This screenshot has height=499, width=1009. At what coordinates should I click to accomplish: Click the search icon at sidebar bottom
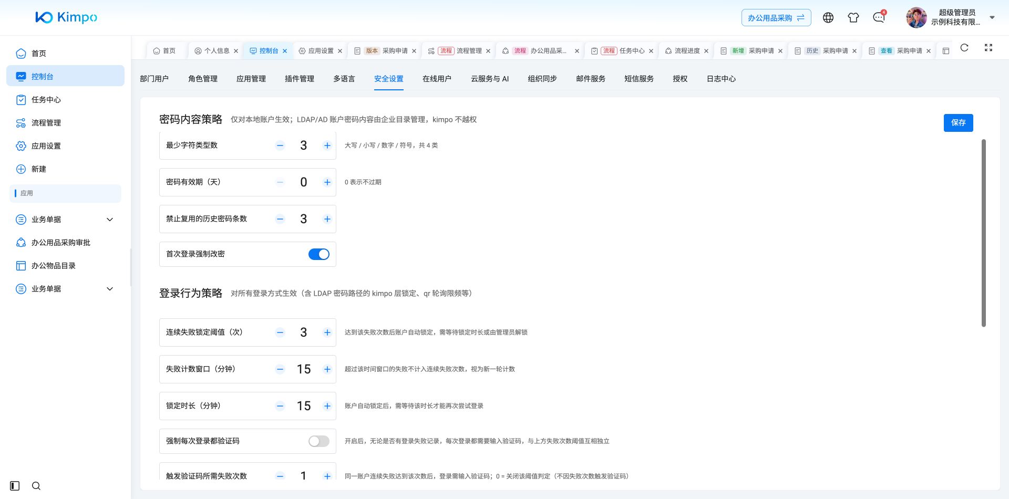click(36, 486)
